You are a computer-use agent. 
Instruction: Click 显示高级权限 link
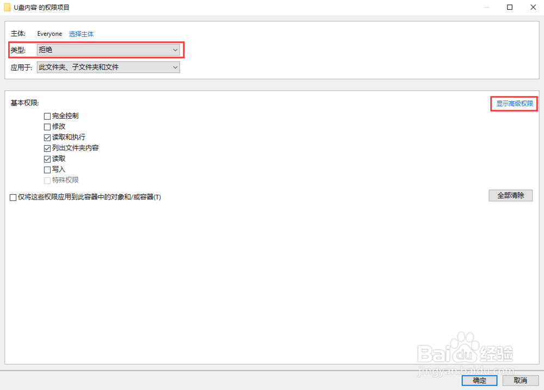coord(515,103)
